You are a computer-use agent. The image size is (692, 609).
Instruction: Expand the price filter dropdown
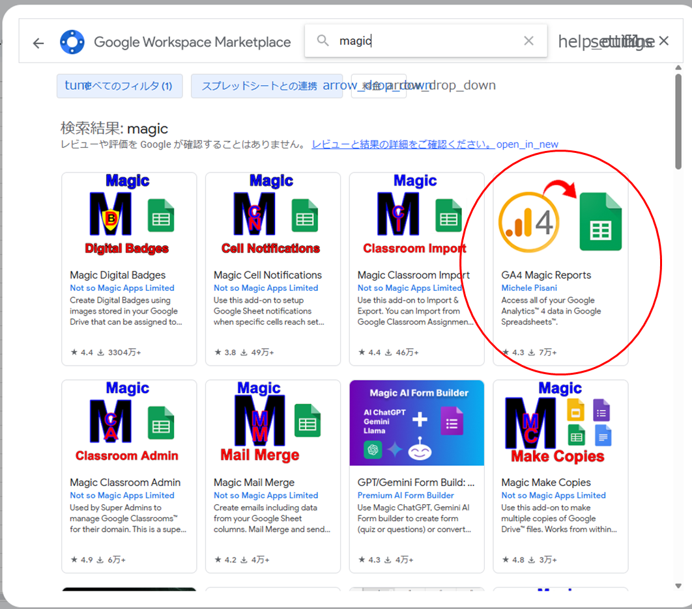(379, 86)
